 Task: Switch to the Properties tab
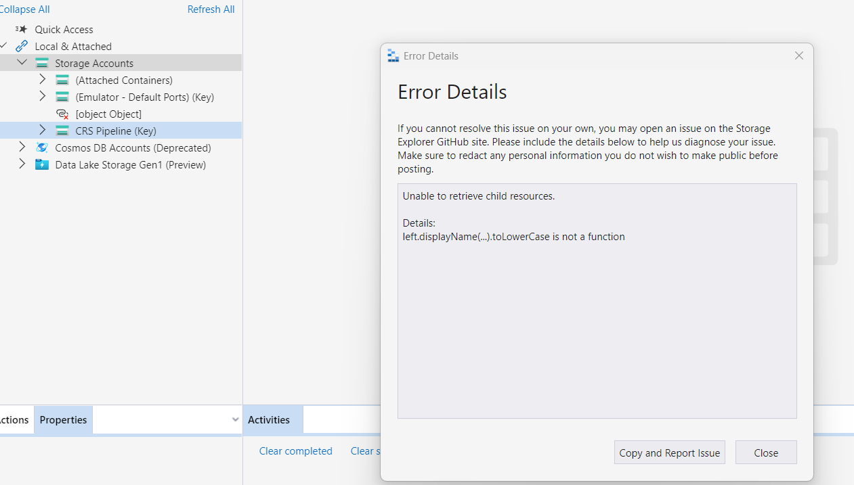point(62,419)
